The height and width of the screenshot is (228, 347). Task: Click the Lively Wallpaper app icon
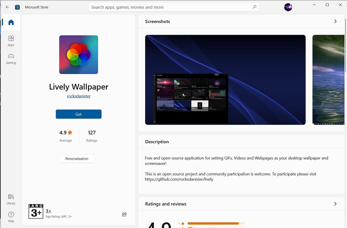[x=79, y=55]
